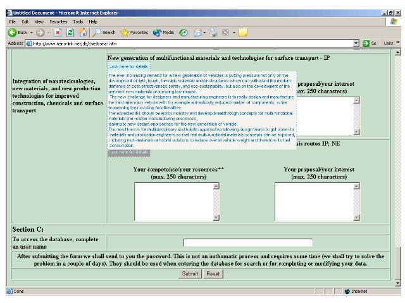The height and width of the screenshot is (303, 405).
Task: Open the Search toolbar button
Action: pos(104,32)
